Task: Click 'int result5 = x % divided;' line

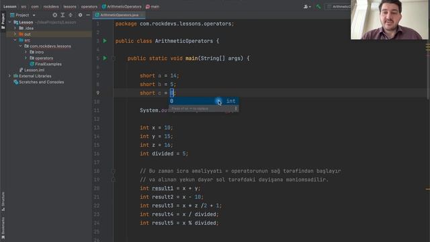Action: pyautogui.click(x=179, y=223)
